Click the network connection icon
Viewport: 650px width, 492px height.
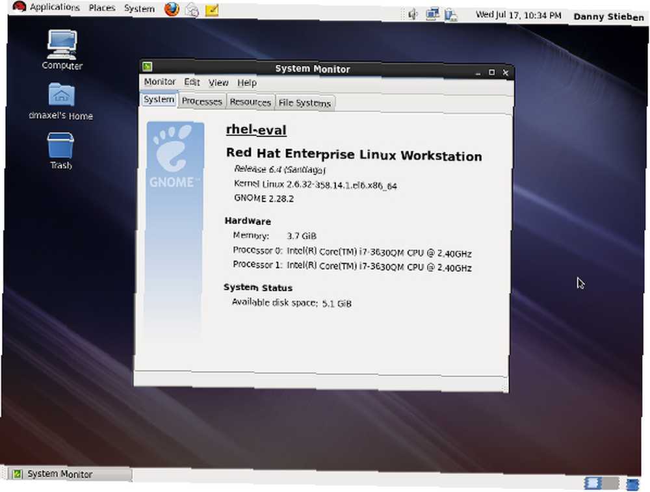pos(432,14)
